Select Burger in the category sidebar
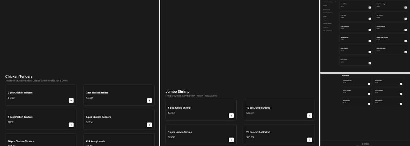Image resolution: width=410 pixels, height=146 pixels. point(325,6)
